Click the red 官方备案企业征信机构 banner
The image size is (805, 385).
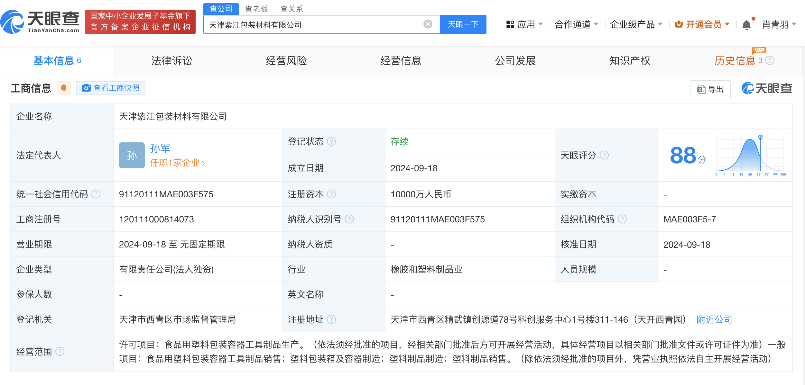click(x=140, y=22)
